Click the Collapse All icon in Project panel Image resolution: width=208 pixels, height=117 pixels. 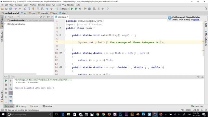click(44, 17)
